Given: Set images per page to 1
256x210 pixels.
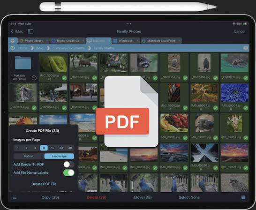Looking at the screenshot, I should coord(18,148).
